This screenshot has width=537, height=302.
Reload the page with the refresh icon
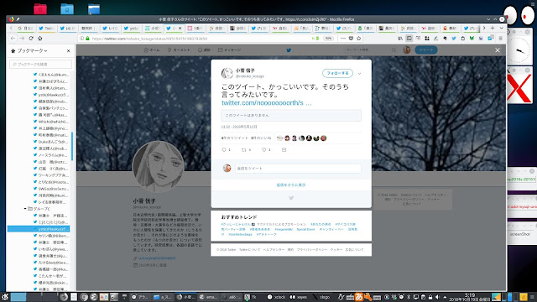pos(31,39)
